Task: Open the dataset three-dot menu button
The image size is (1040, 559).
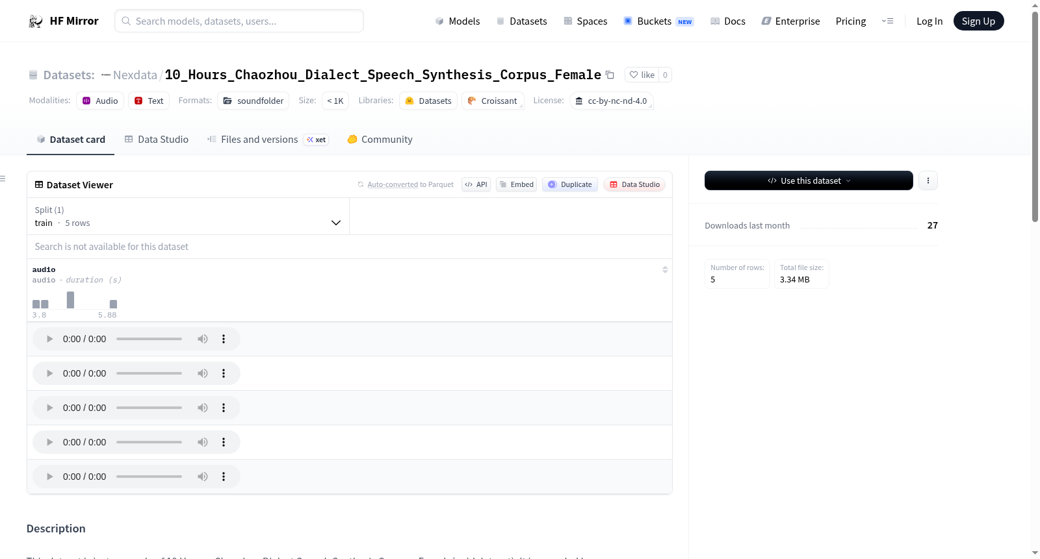Action: [928, 180]
